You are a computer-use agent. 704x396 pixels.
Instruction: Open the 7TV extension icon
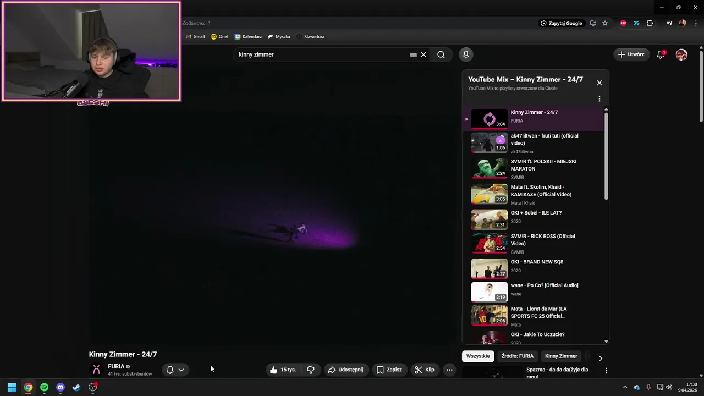pos(636,23)
